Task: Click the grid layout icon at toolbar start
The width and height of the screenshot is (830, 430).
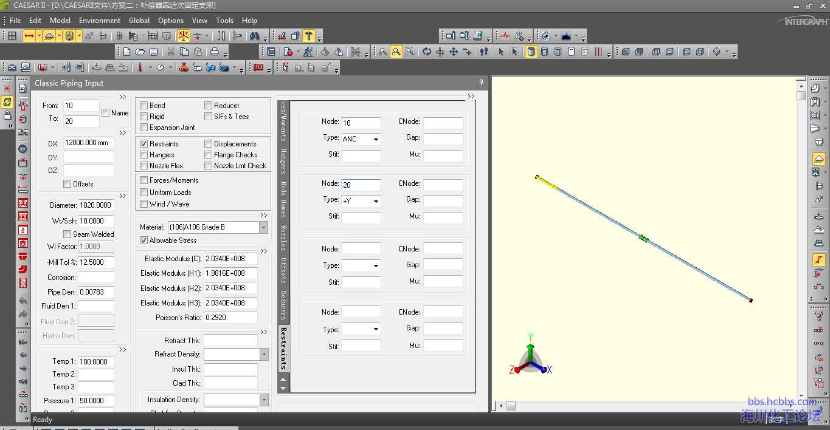Action: tap(12, 36)
